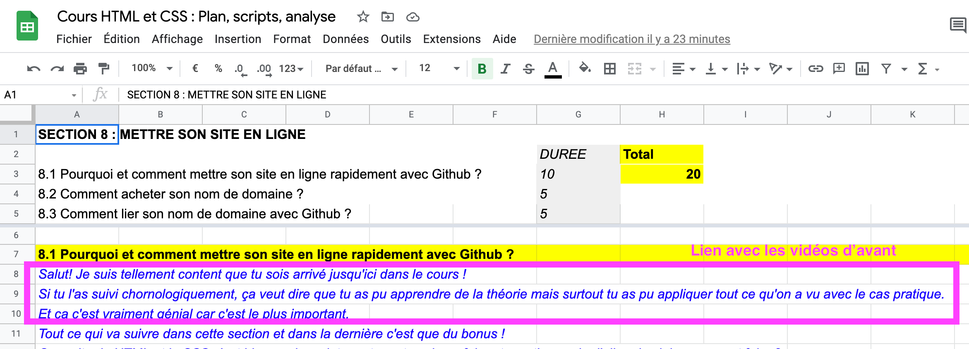969x349 pixels.
Task: Insert a link with chain icon
Action: 815,69
